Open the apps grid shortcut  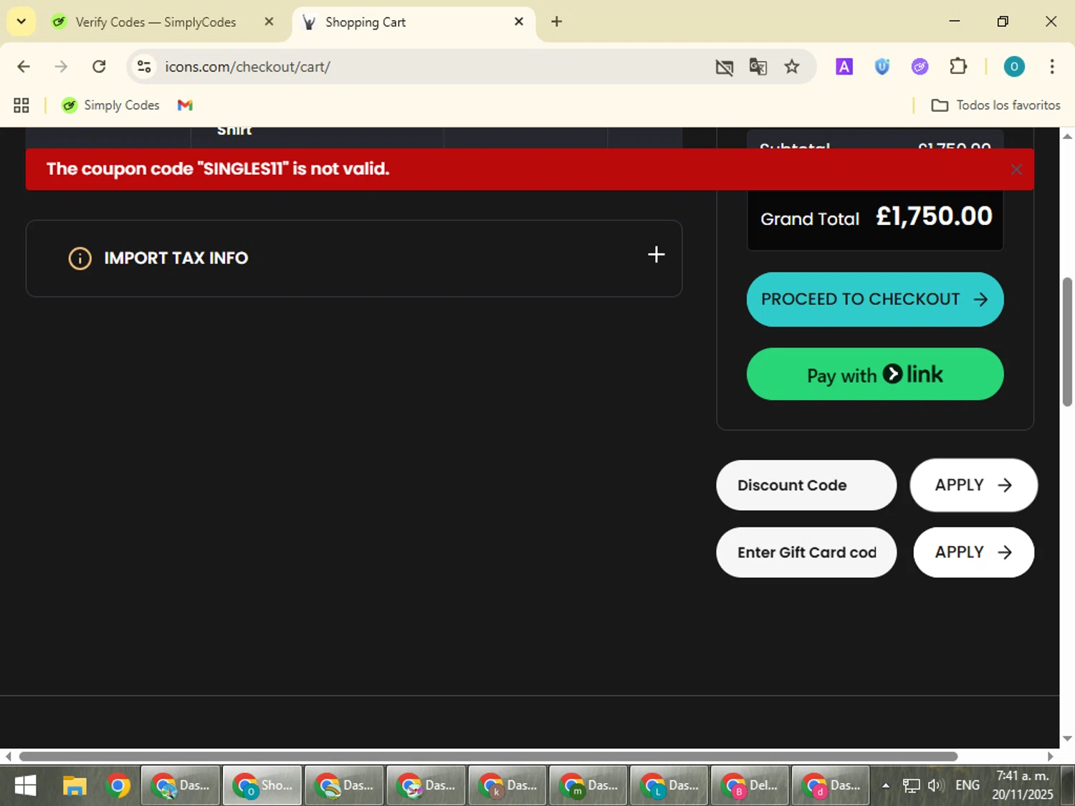coord(21,105)
